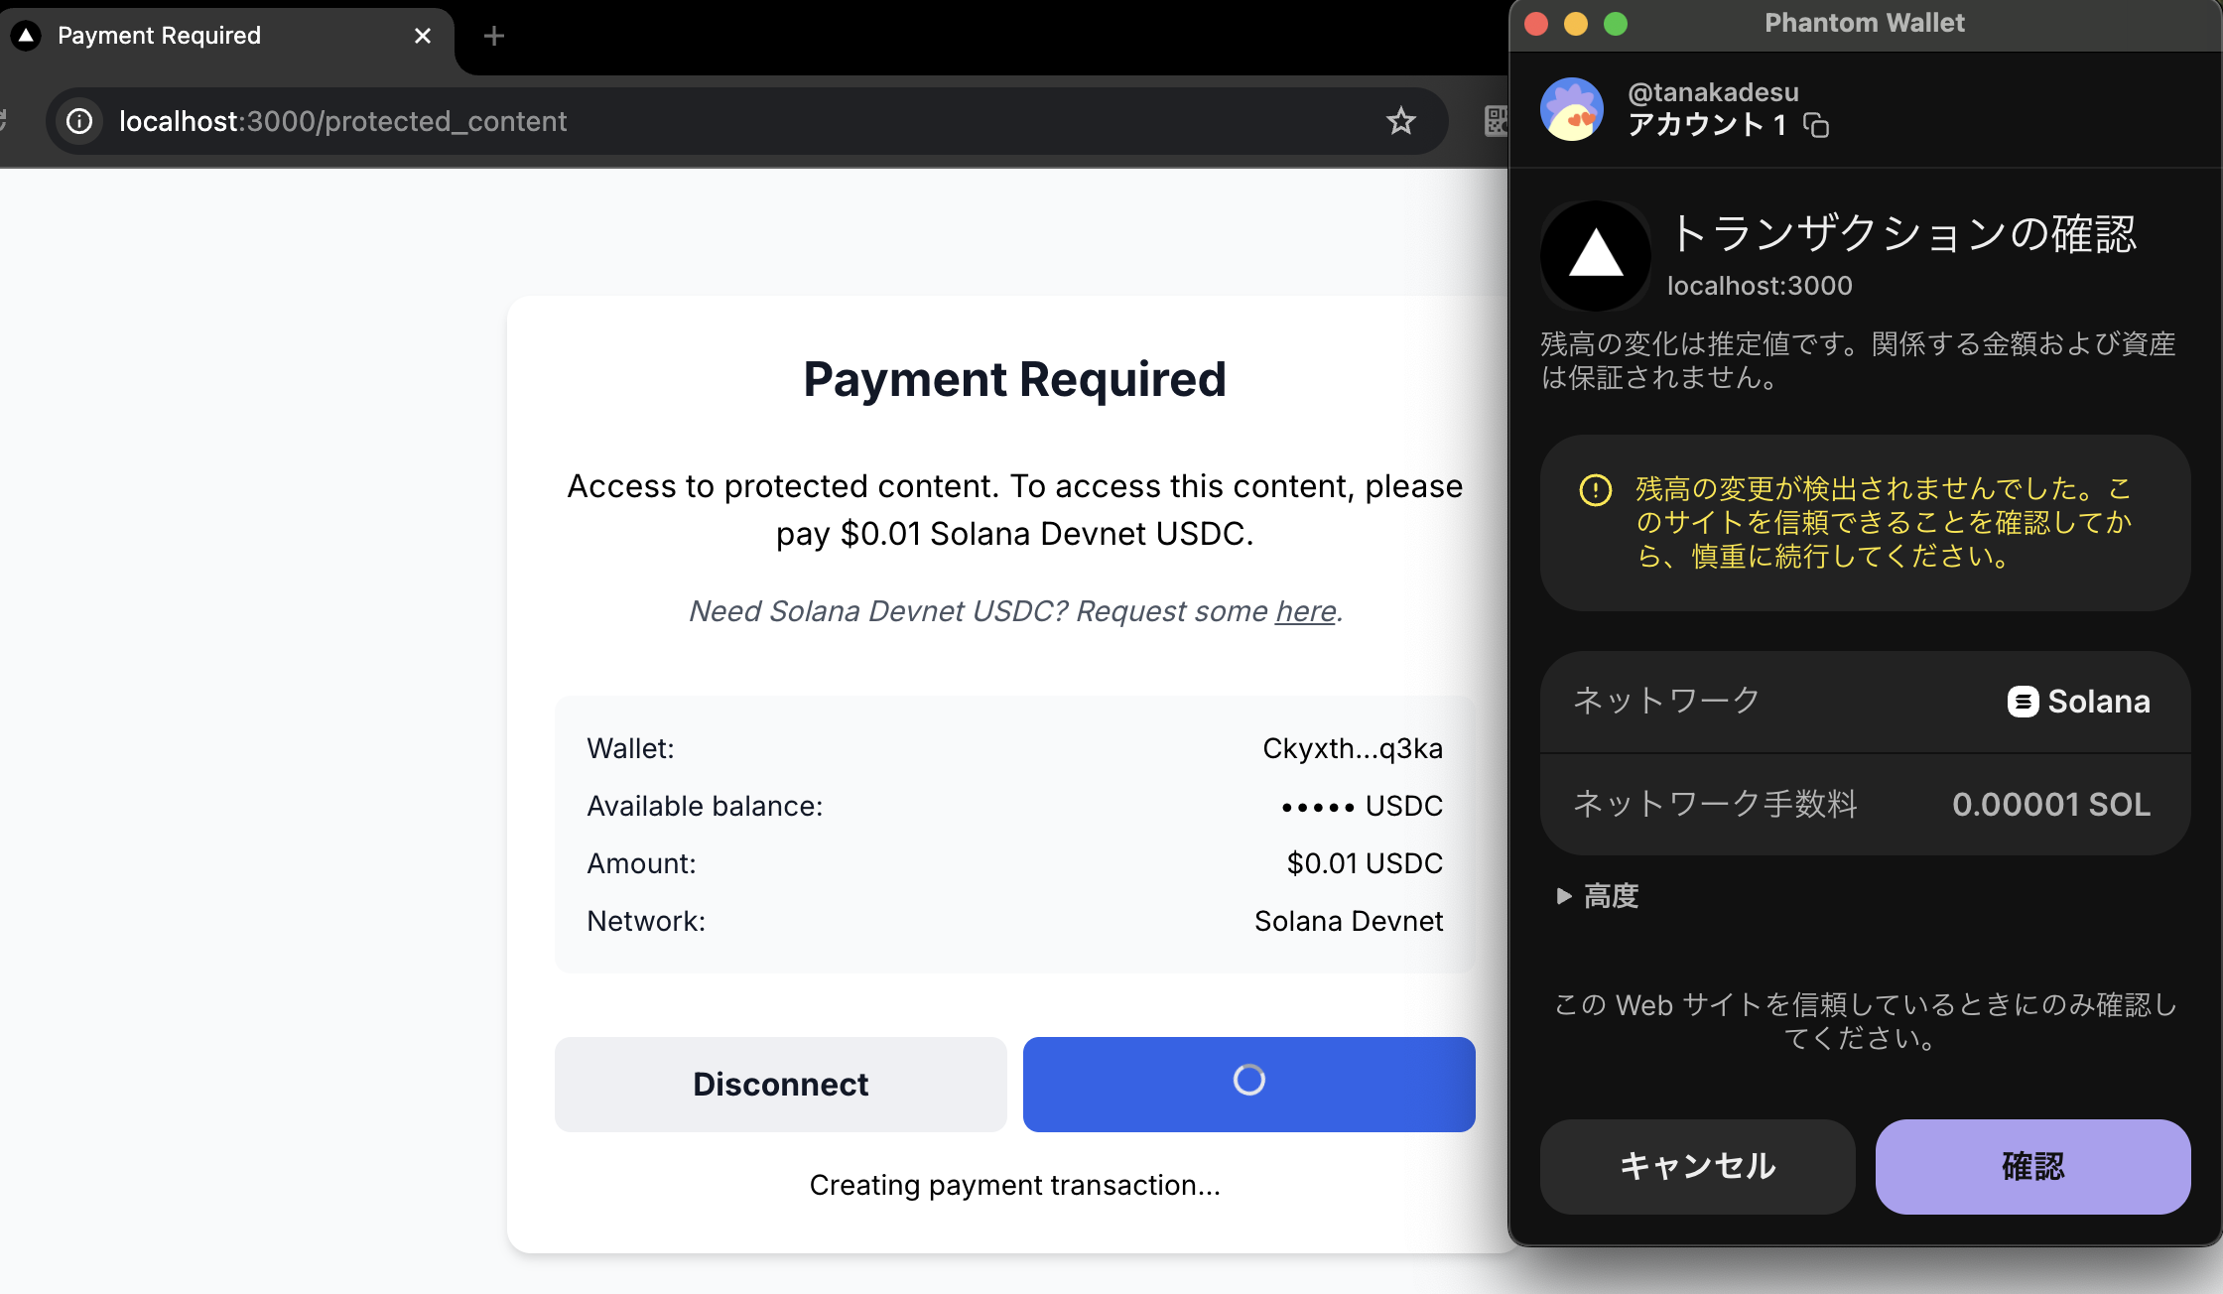
Task: Click the Solana network logo icon
Action: tap(2023, 702)
